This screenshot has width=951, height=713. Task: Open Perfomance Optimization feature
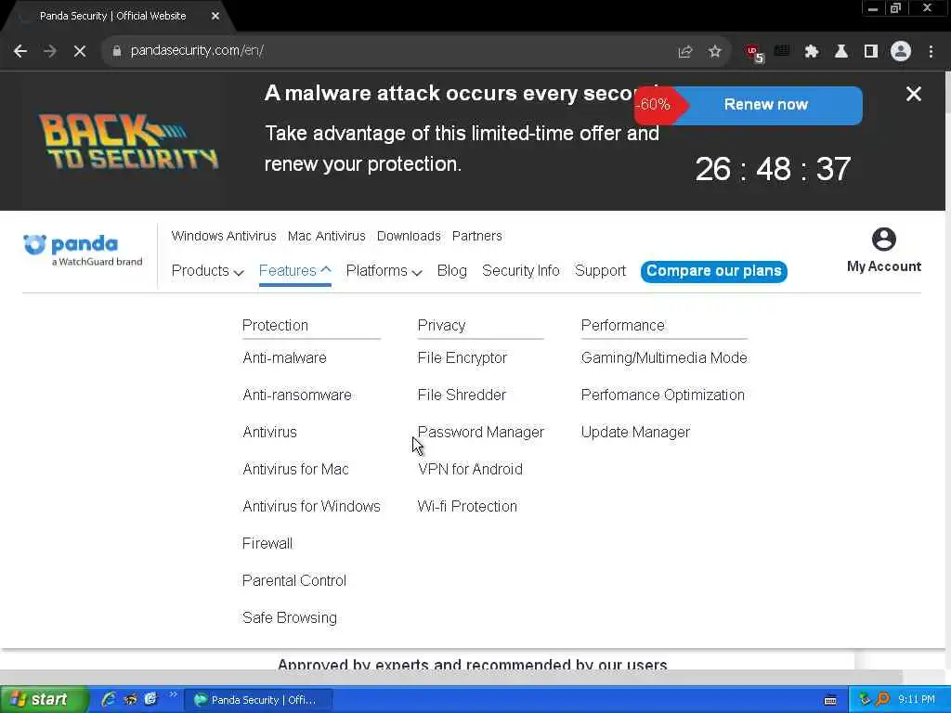coord(662,395)
